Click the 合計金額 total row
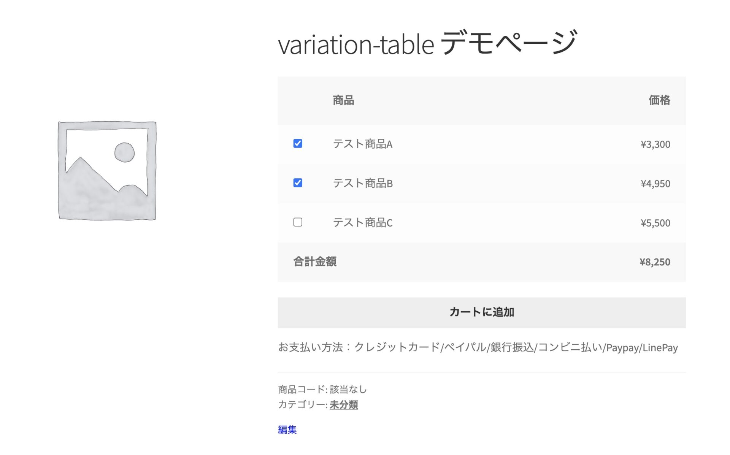The height and width of the screenshot is (455, 730). click(314, 262)
